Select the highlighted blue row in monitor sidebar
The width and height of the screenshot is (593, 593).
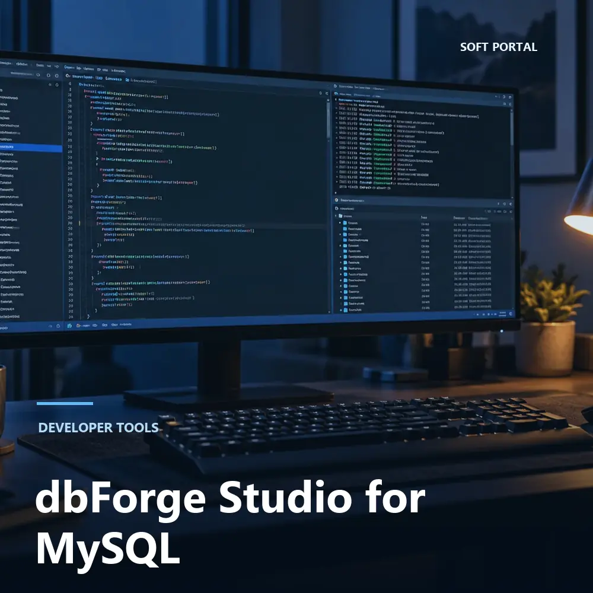coord(31,148)
